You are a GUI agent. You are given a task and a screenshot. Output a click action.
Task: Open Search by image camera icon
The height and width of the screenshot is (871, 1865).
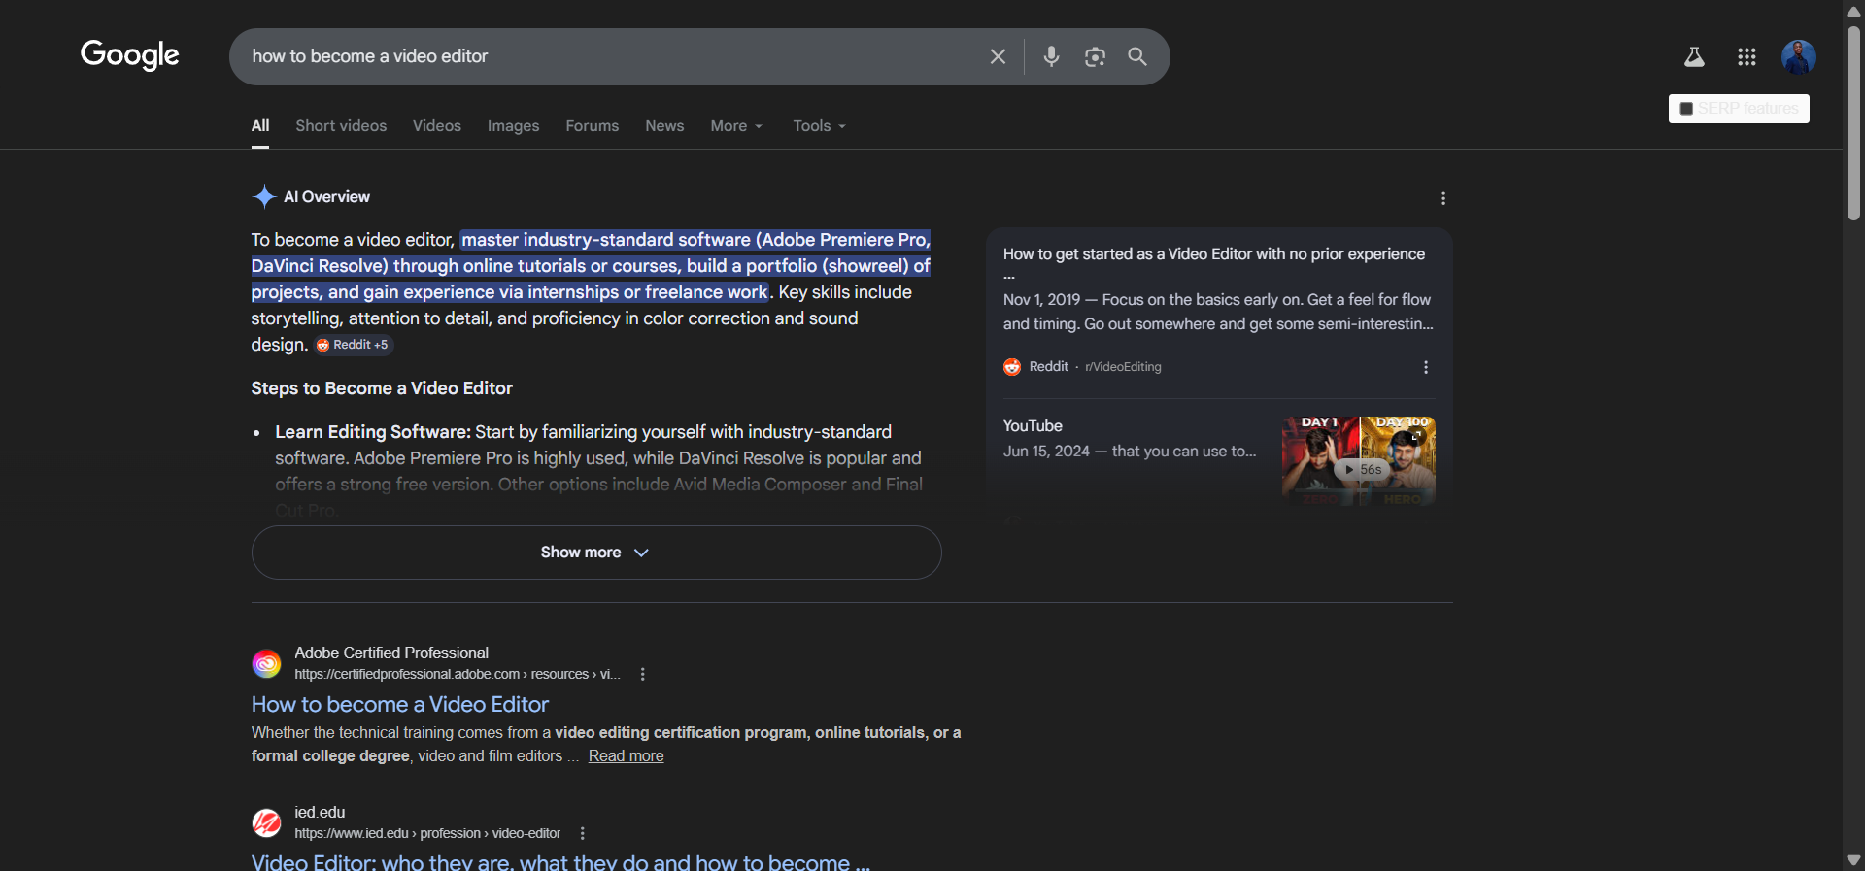click(x=1095, y=56)
